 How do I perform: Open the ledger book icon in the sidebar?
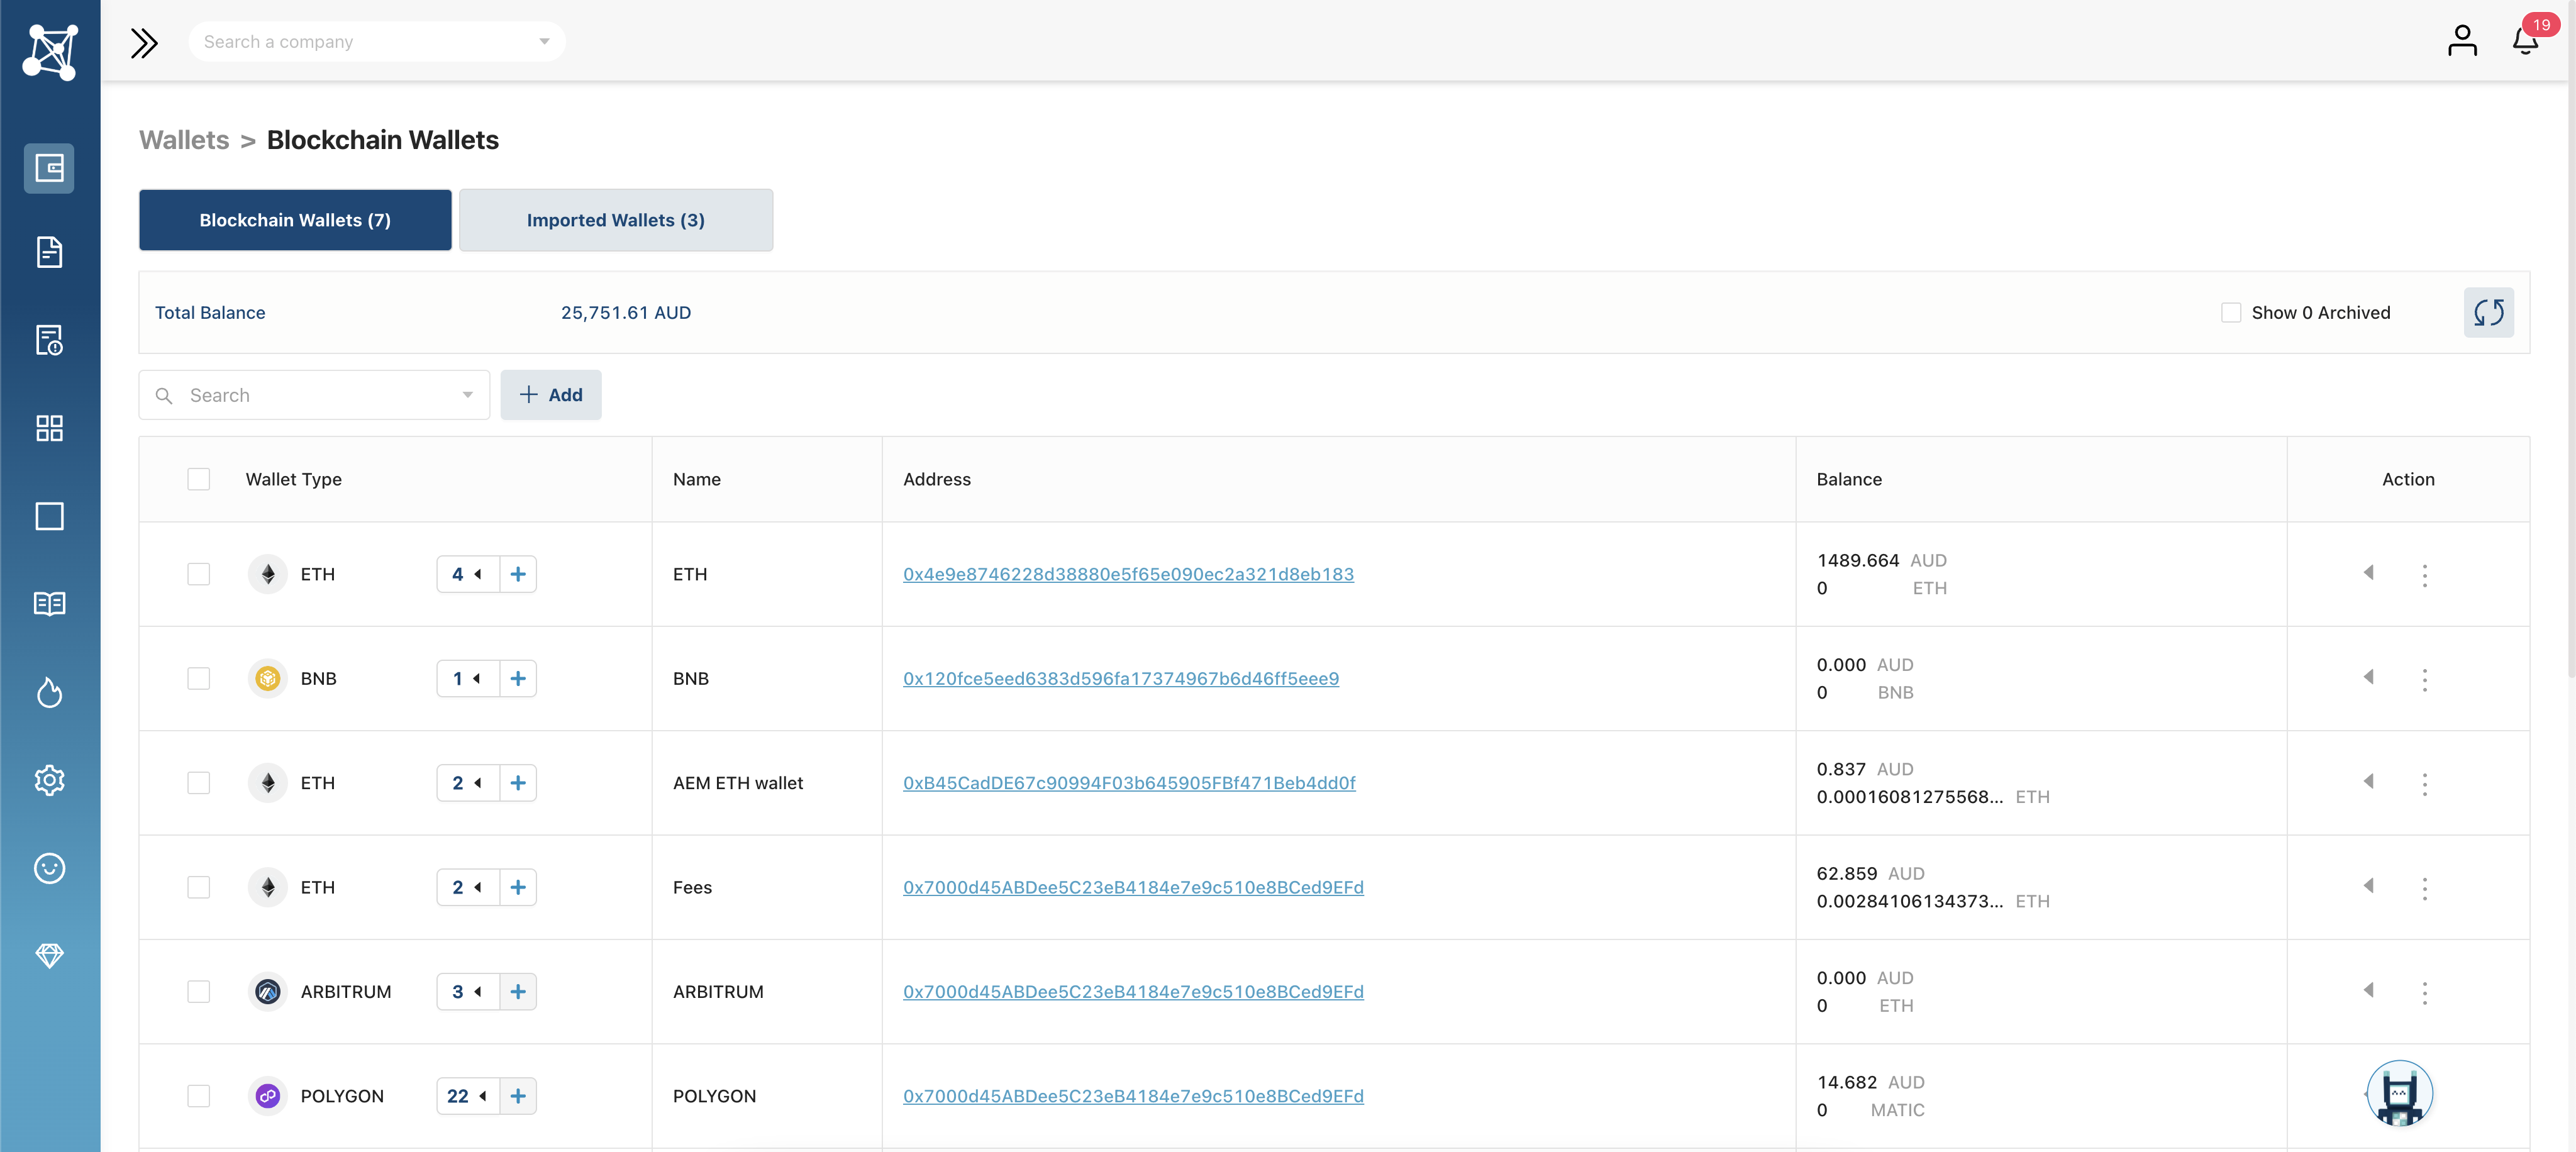point(49,603)
